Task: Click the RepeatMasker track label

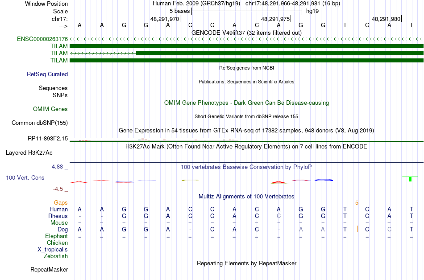Action: (x=49, y=269)
